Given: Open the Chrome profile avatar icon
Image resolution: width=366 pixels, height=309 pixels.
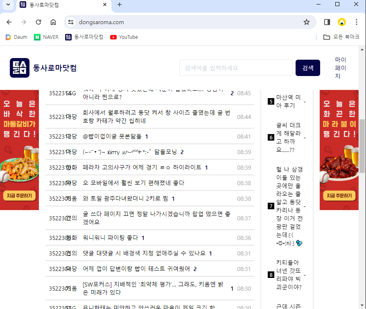Looking at the screenshot, I should tap(341, 22).
